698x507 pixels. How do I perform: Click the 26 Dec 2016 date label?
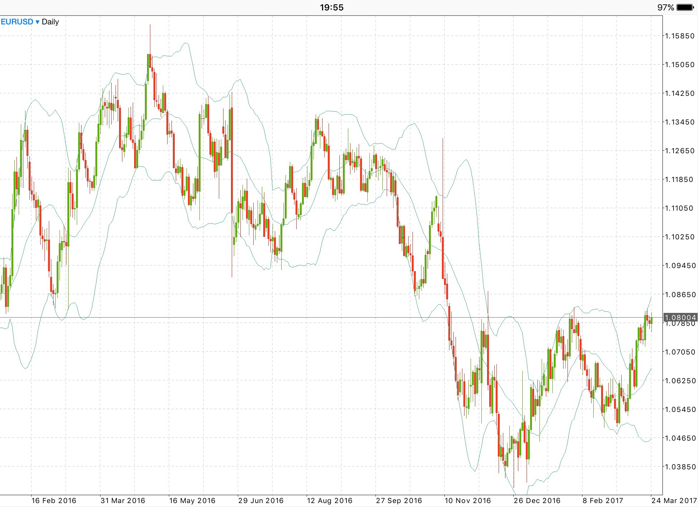[x=537, y=501]
